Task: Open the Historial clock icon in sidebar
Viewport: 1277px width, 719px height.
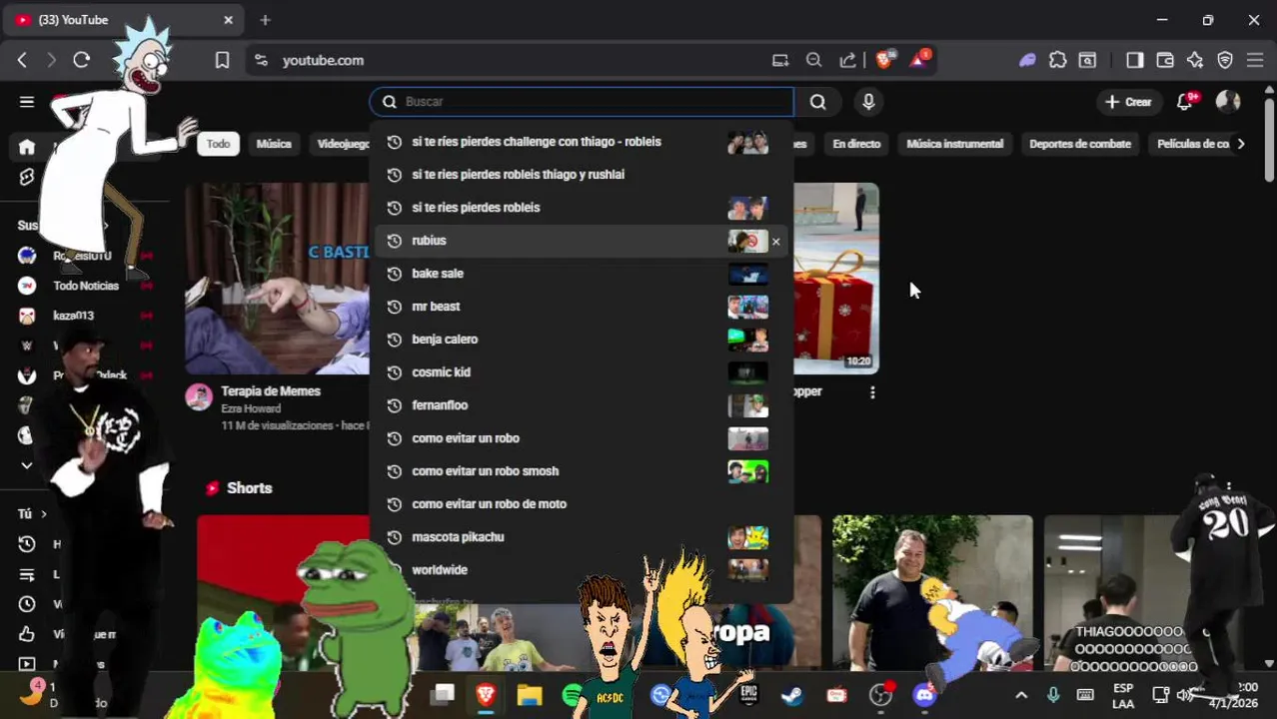Action: pos(27,544)
